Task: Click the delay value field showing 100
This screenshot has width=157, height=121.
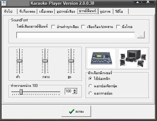Action: pos(69,91)
